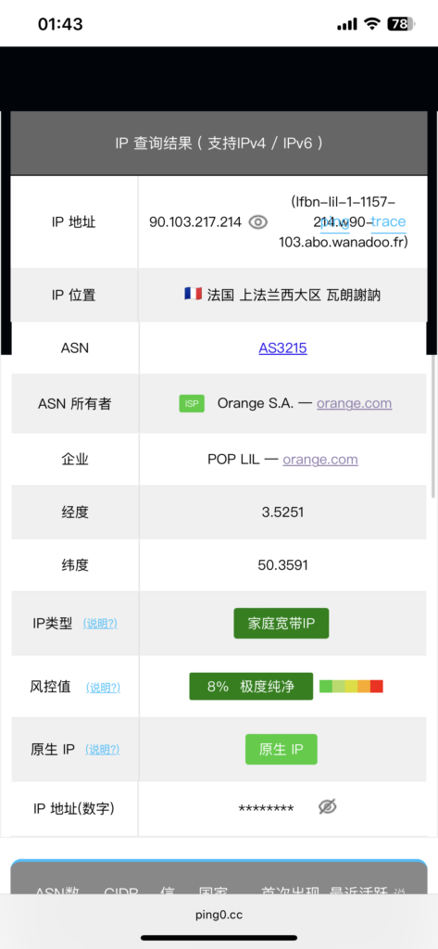This screenshot has width=438, height=949.
Task: Tap the Wi-Fi status icon
Action: pyautogui.click(x=372, y=23)
